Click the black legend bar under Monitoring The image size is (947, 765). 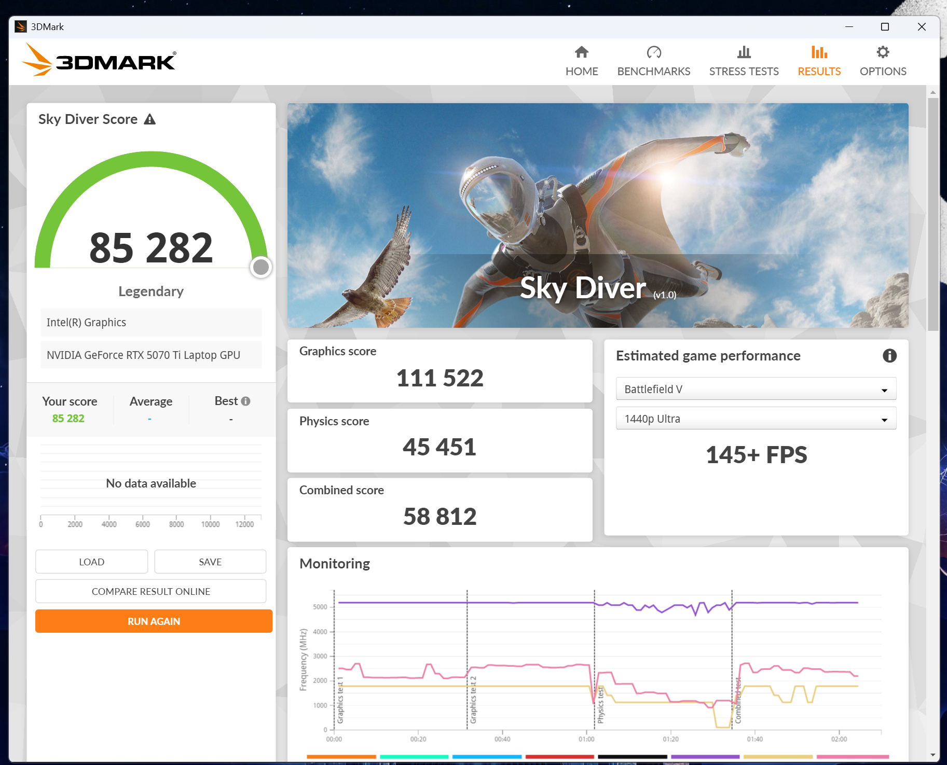tap(633, 757)
